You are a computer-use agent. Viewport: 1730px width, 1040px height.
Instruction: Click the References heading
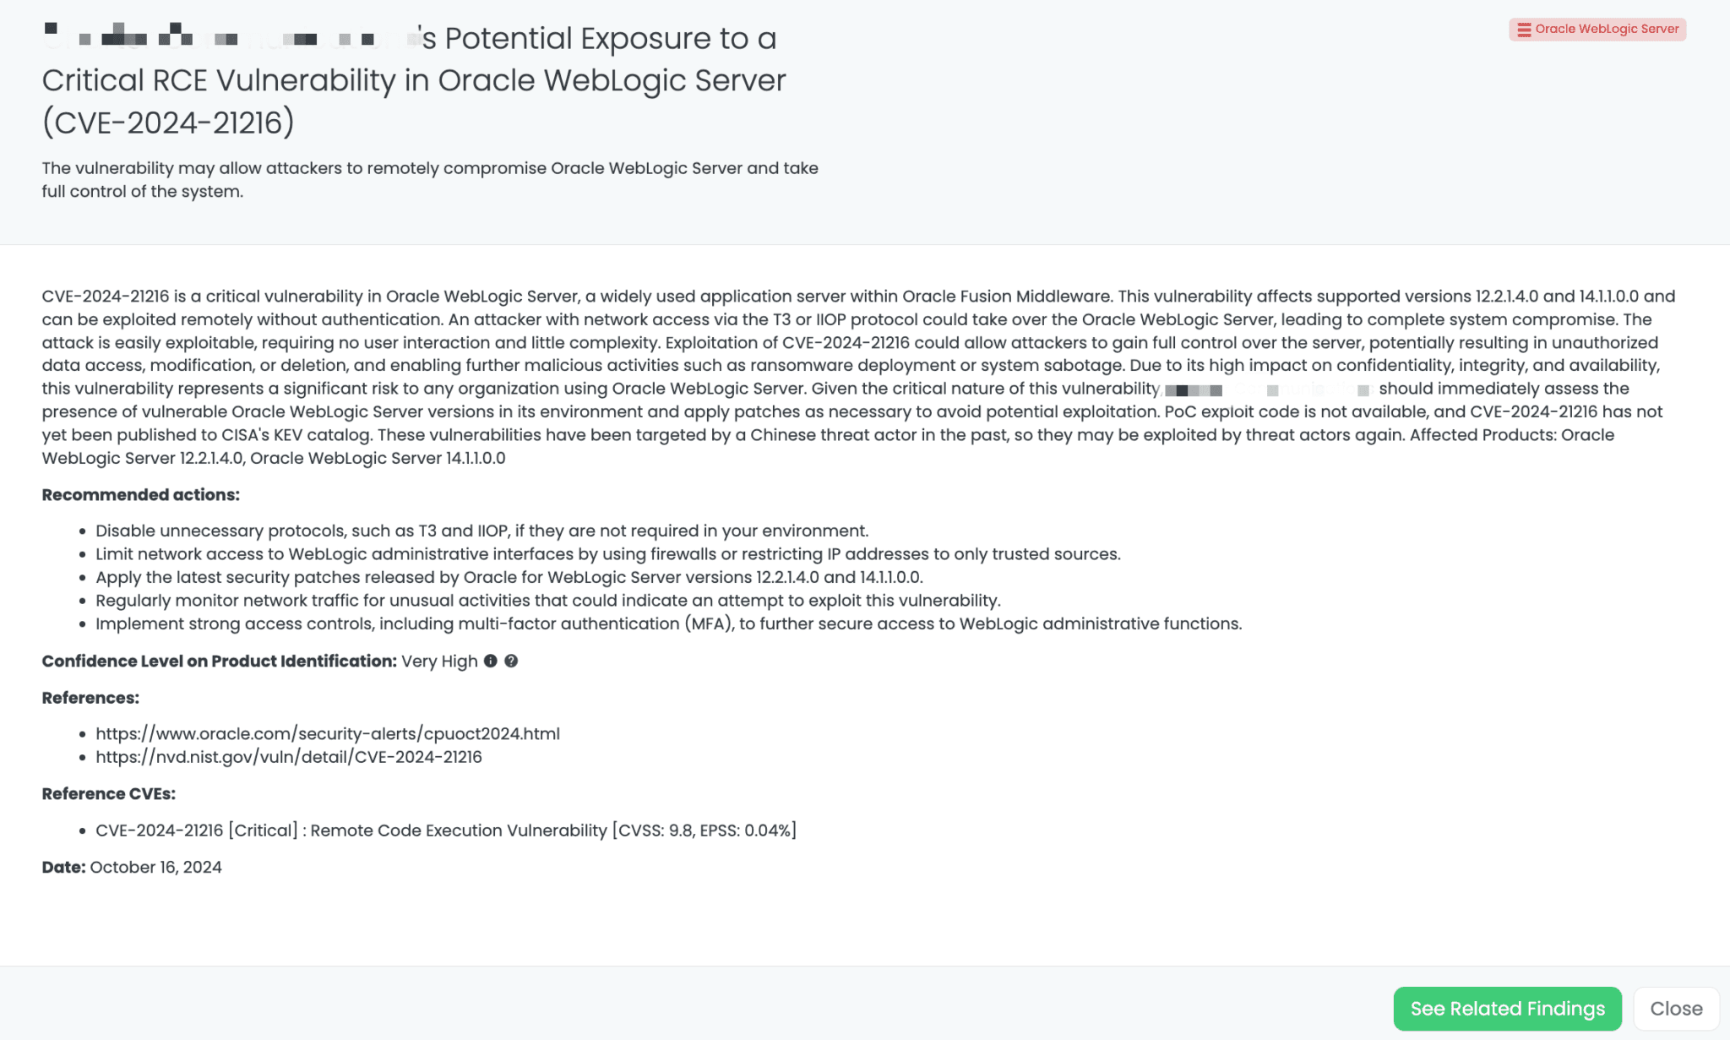(x=91, y=698)
